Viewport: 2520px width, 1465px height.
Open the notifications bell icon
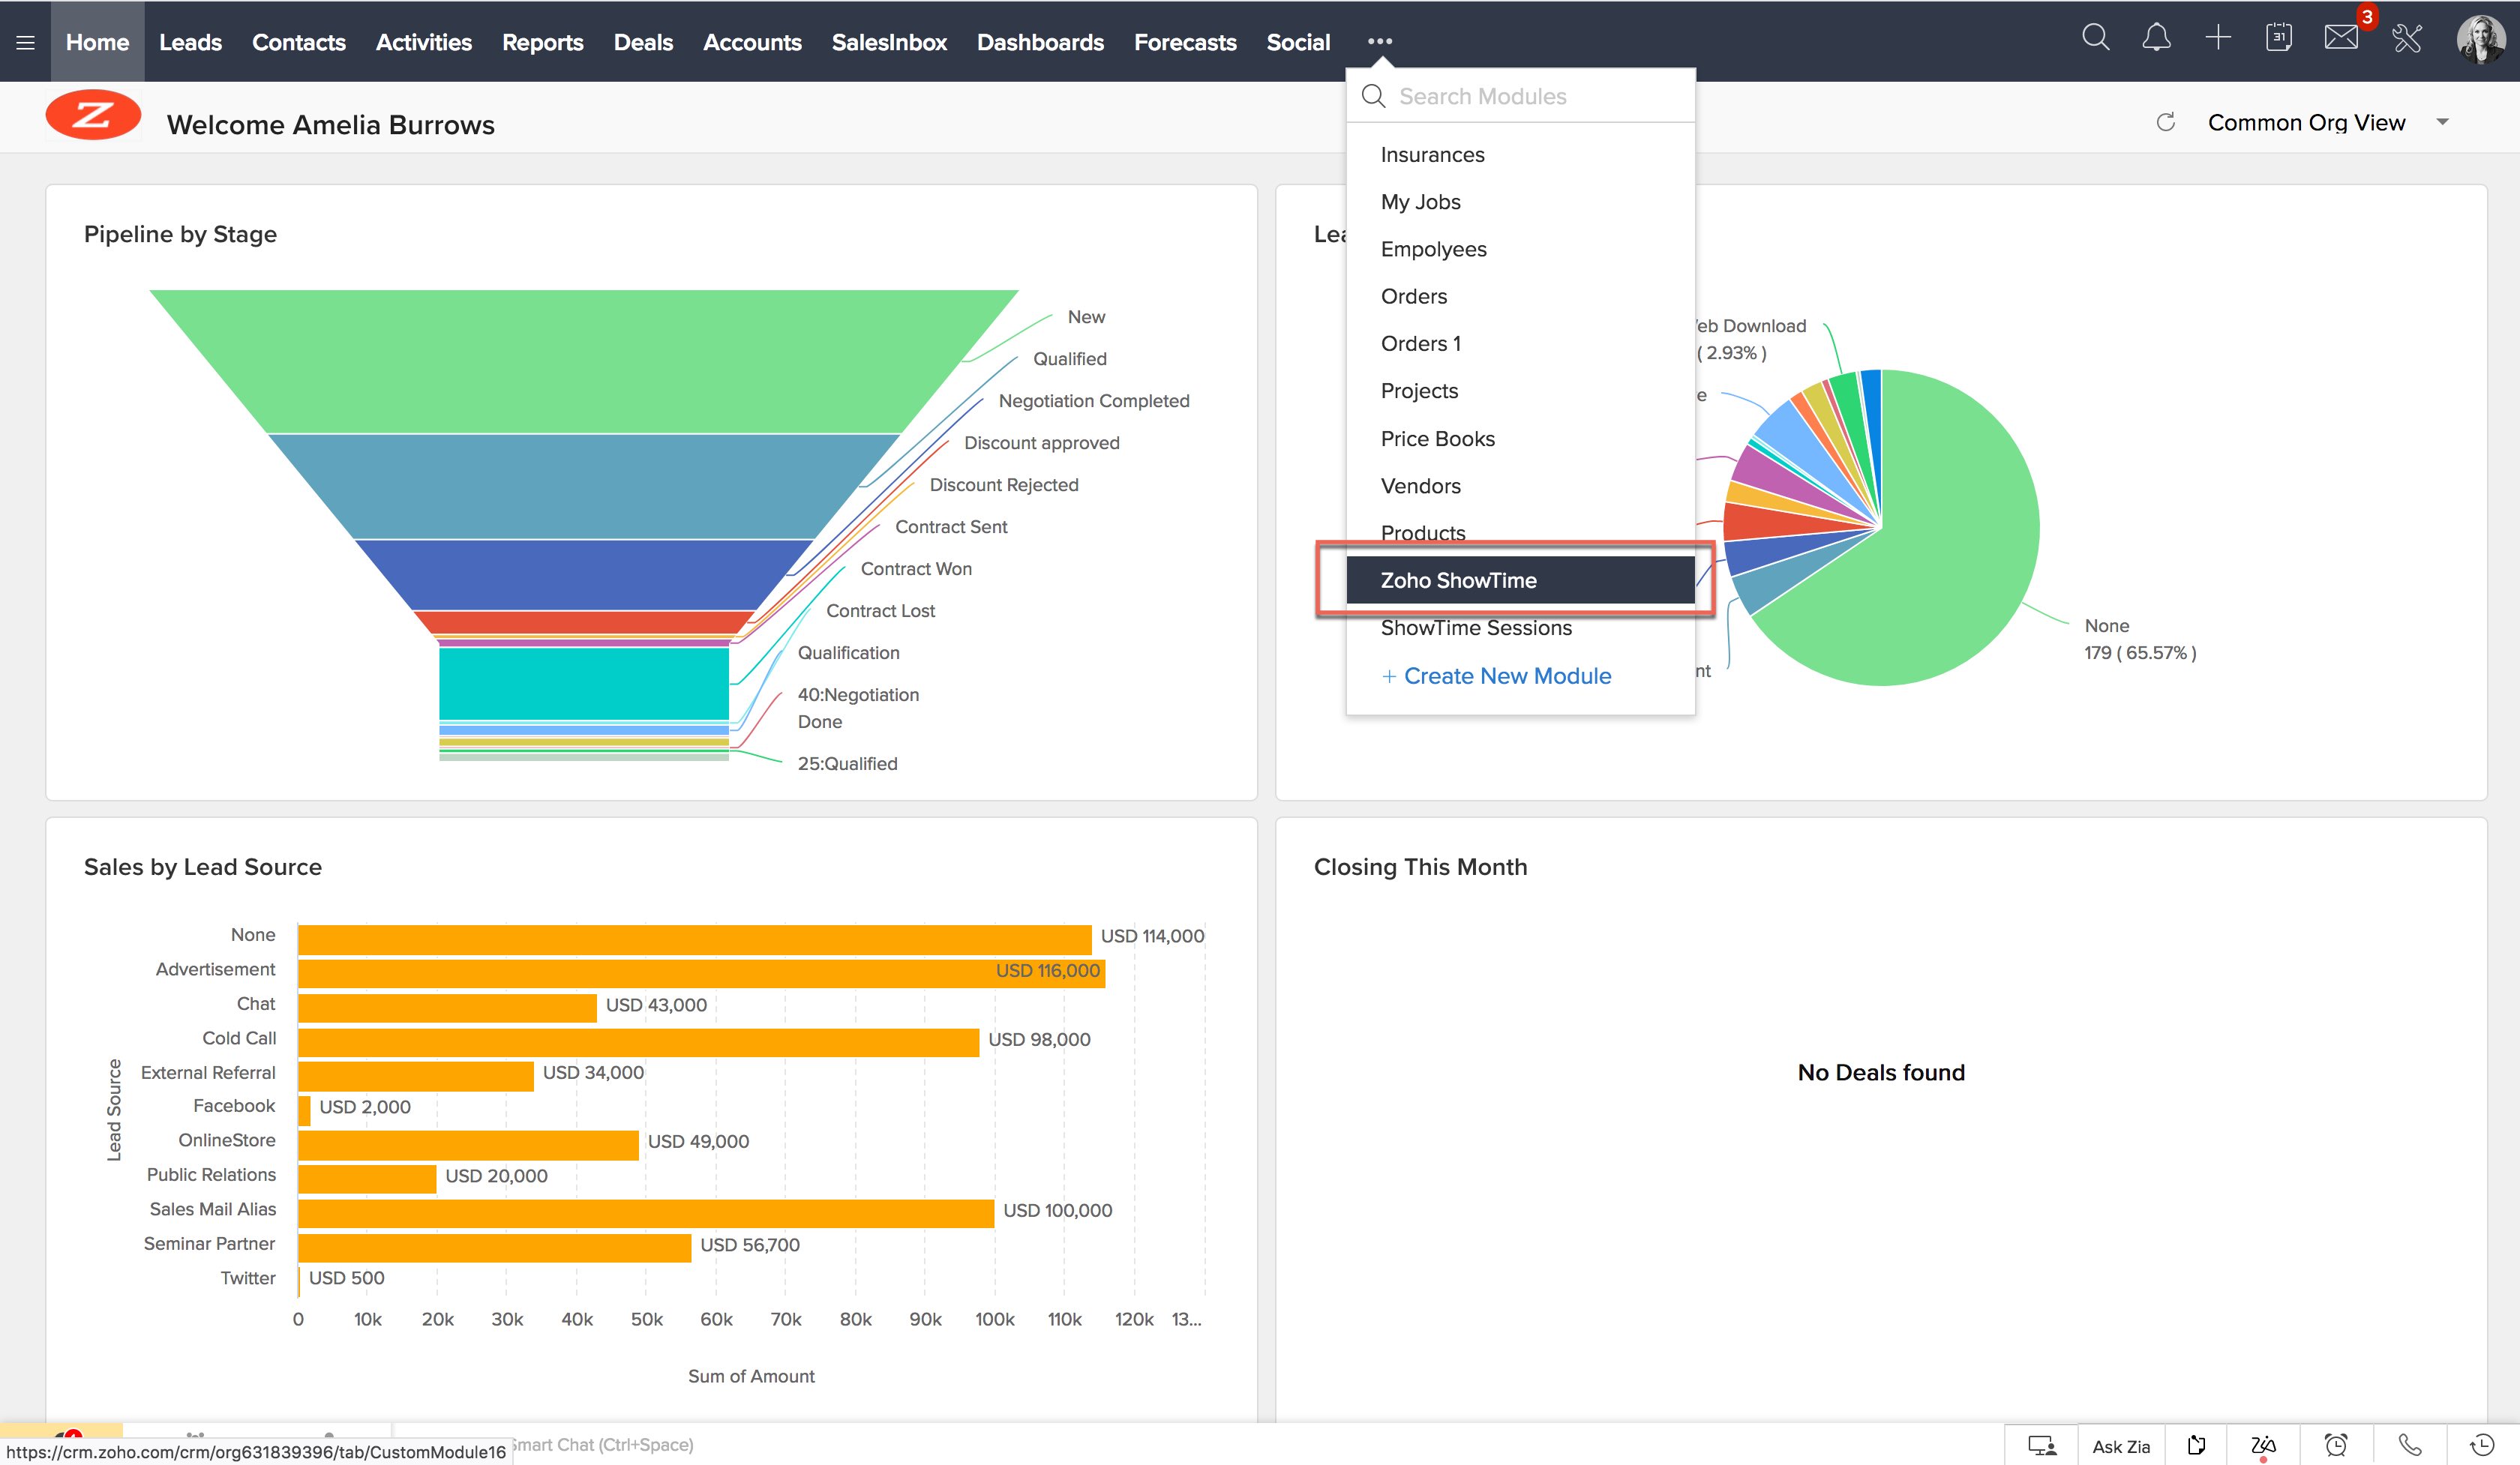(2156, 38)
